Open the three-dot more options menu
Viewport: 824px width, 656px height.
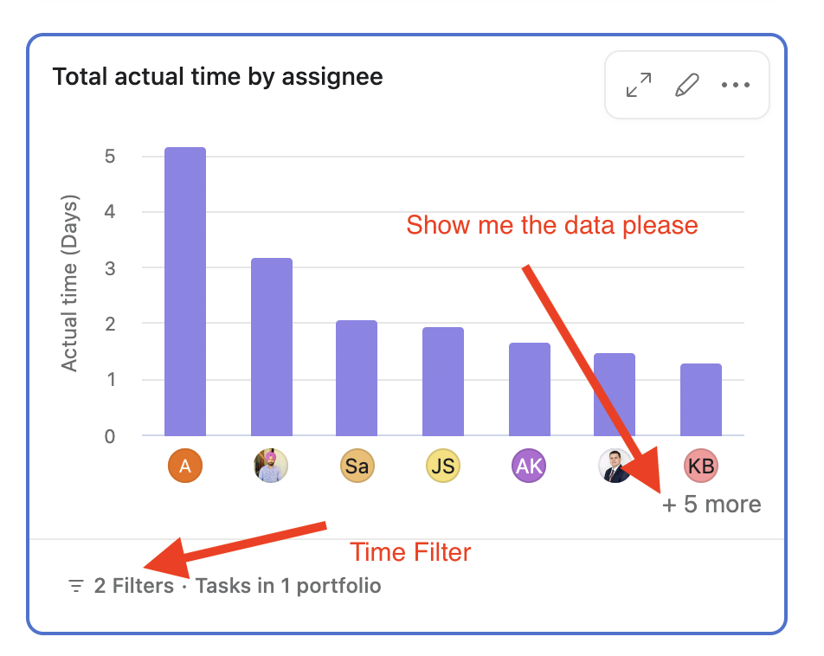click(x=735, y=85)
